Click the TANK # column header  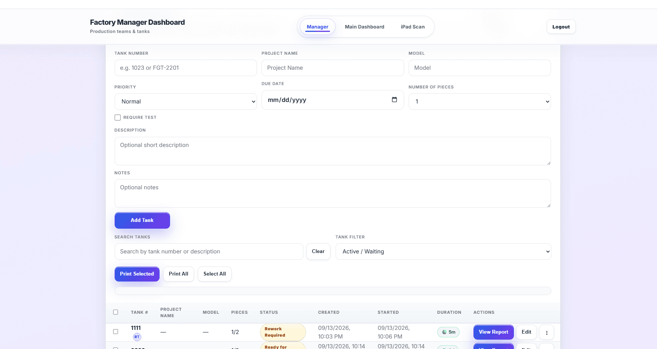pos(139,312)
